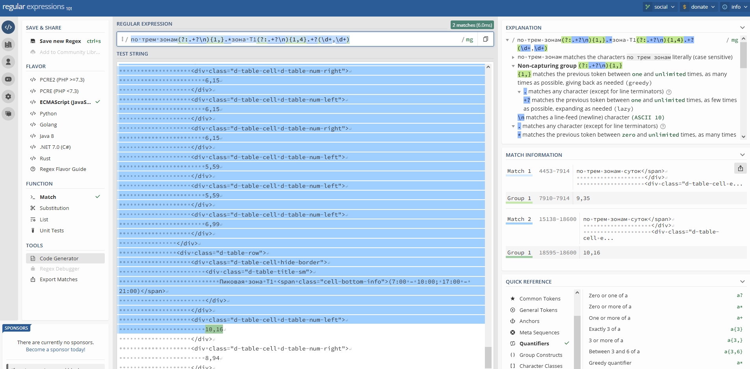Copy the regular expression to clipboard
750x369 pixels.
coord(485,39)
